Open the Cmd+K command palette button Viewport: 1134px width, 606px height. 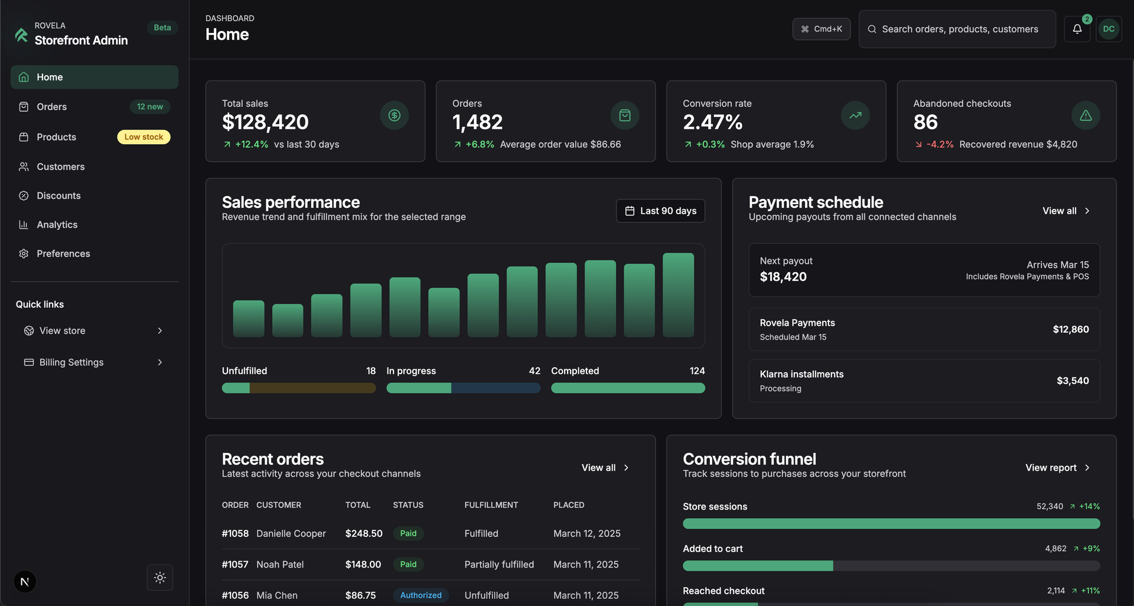[822, 28]
